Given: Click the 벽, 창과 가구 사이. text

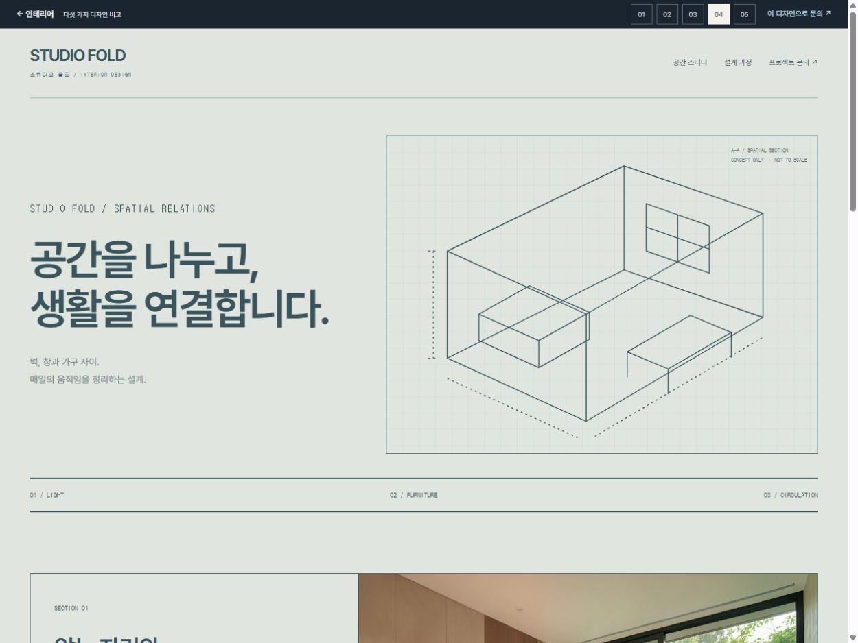Looking at the screenshot, I should [x=65, y=361].
